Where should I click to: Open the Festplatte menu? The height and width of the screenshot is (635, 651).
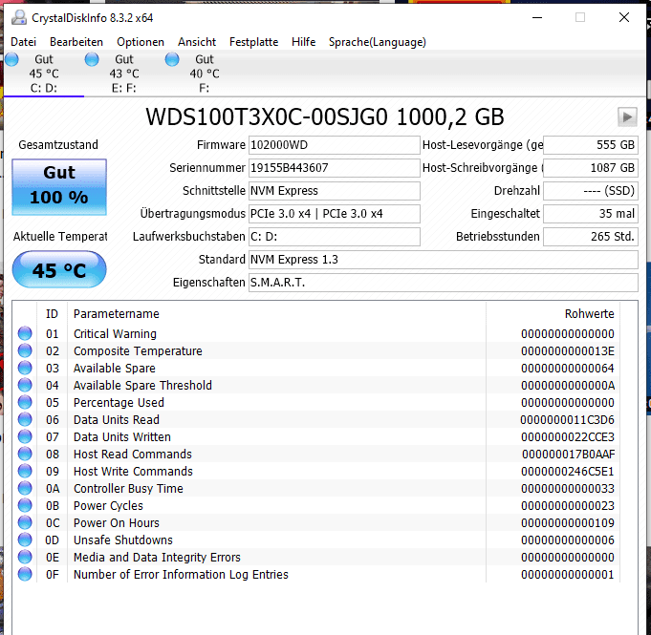tap(253, 42)
